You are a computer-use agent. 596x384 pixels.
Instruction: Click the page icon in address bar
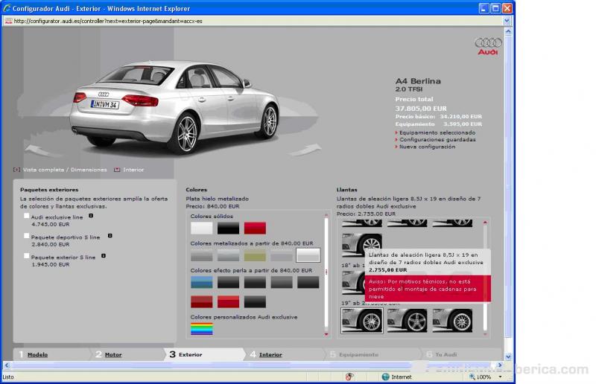pyautogui.click(x=8, y=22)
